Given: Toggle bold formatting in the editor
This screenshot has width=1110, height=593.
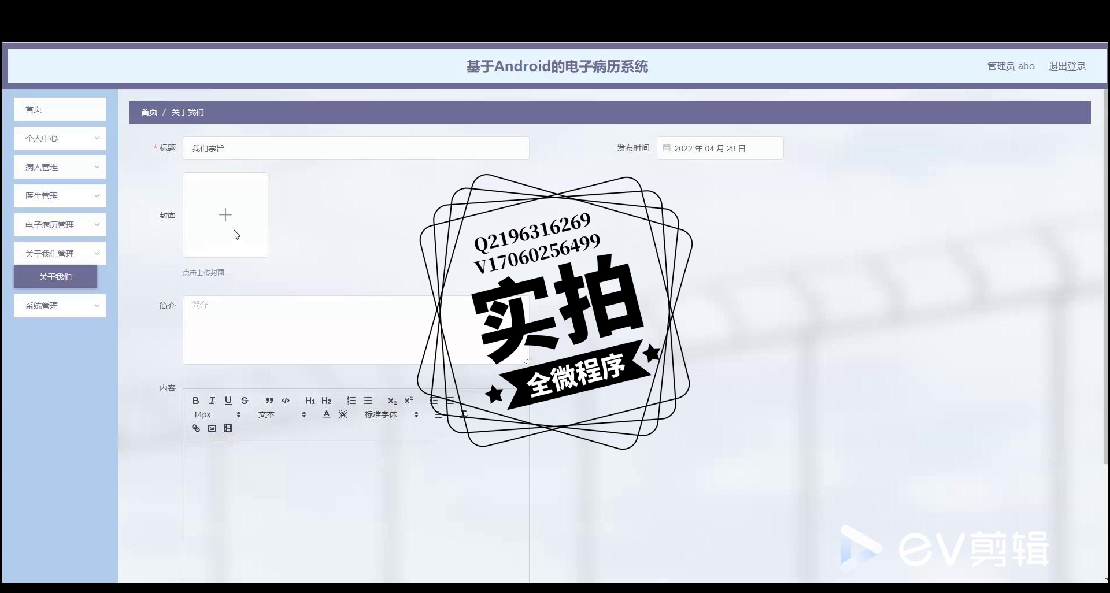Looking at the screenshot, I should [196, 401].
